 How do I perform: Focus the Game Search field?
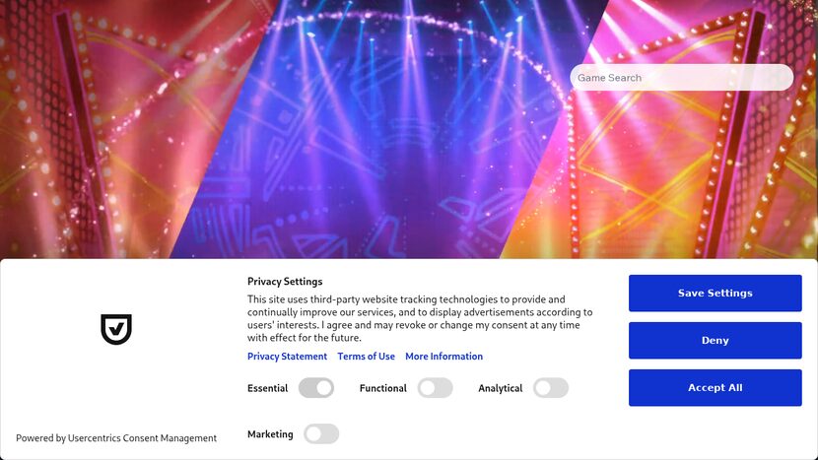pyautogui.click(x=681, y=78)
